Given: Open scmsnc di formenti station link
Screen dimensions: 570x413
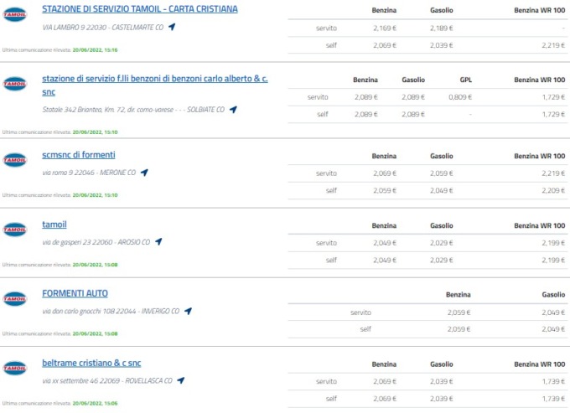Looking at the screenshot, I should 79,155.
